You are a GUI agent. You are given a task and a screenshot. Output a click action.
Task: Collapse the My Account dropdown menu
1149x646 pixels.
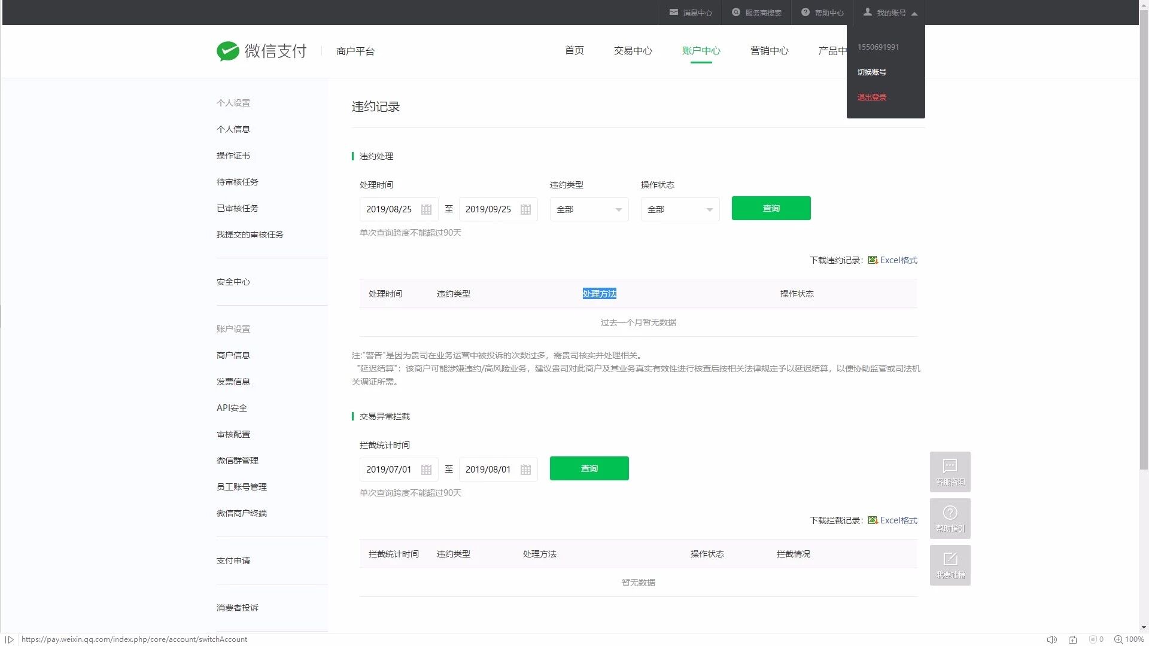point(890,13)
